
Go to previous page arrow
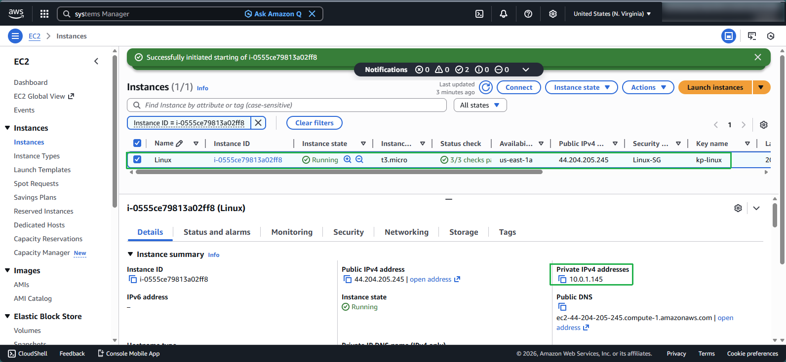[716, 125]
